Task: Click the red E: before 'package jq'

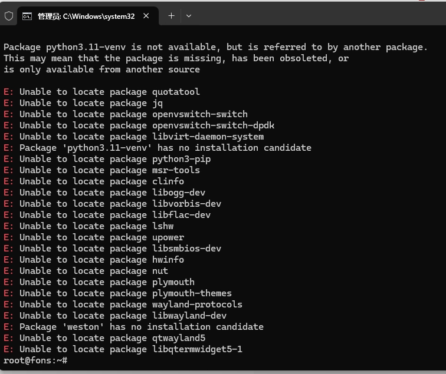Action: point(8,103)
